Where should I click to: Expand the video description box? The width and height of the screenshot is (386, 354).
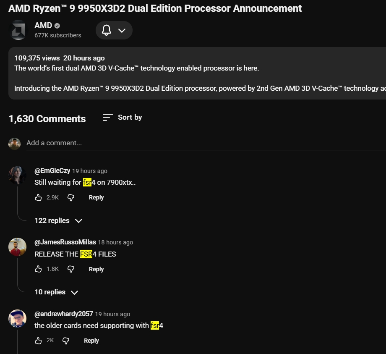coord(197,73)
